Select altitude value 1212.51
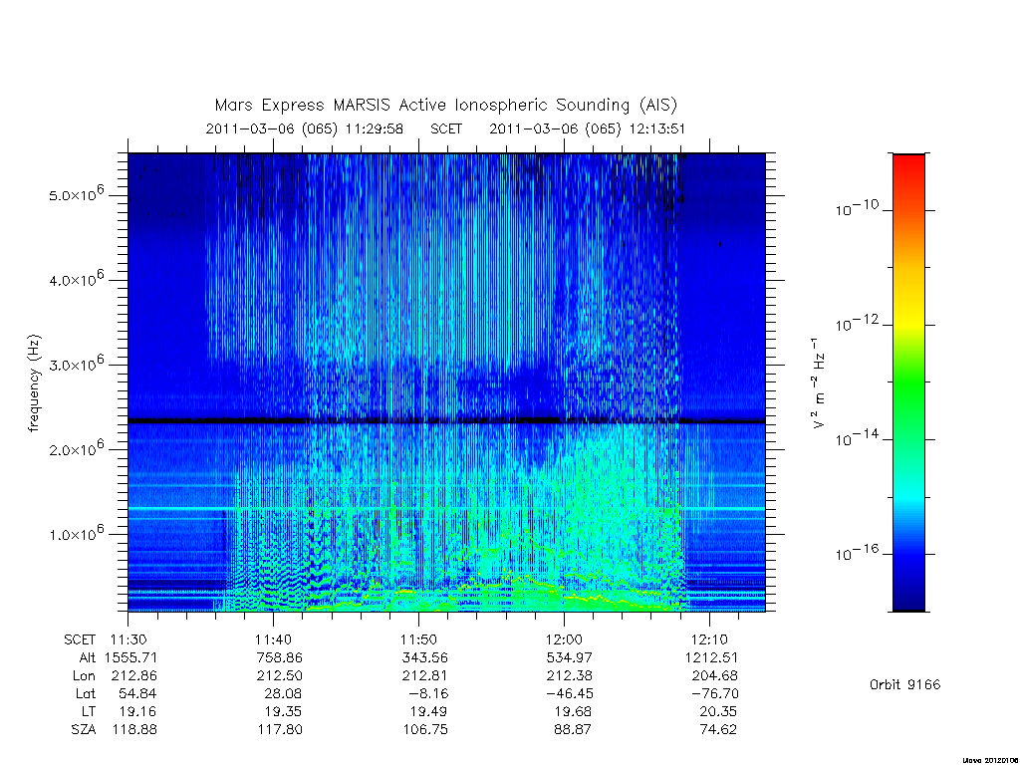Image resolution: width=1020 pixels, height=765 pixels. coord(711,657)
